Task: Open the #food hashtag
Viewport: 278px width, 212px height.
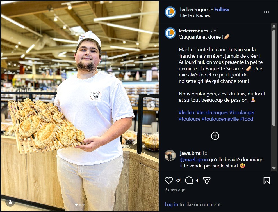Action: (247, 119)
